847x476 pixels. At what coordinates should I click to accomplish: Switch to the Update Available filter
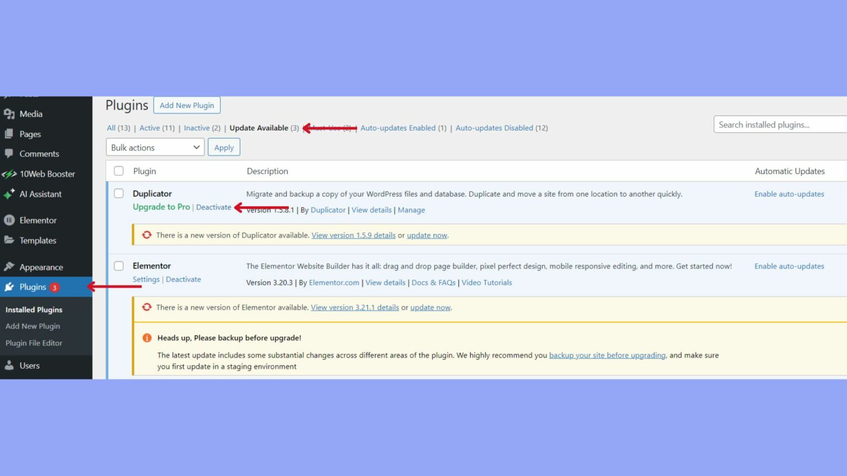(x=259, y=127)
